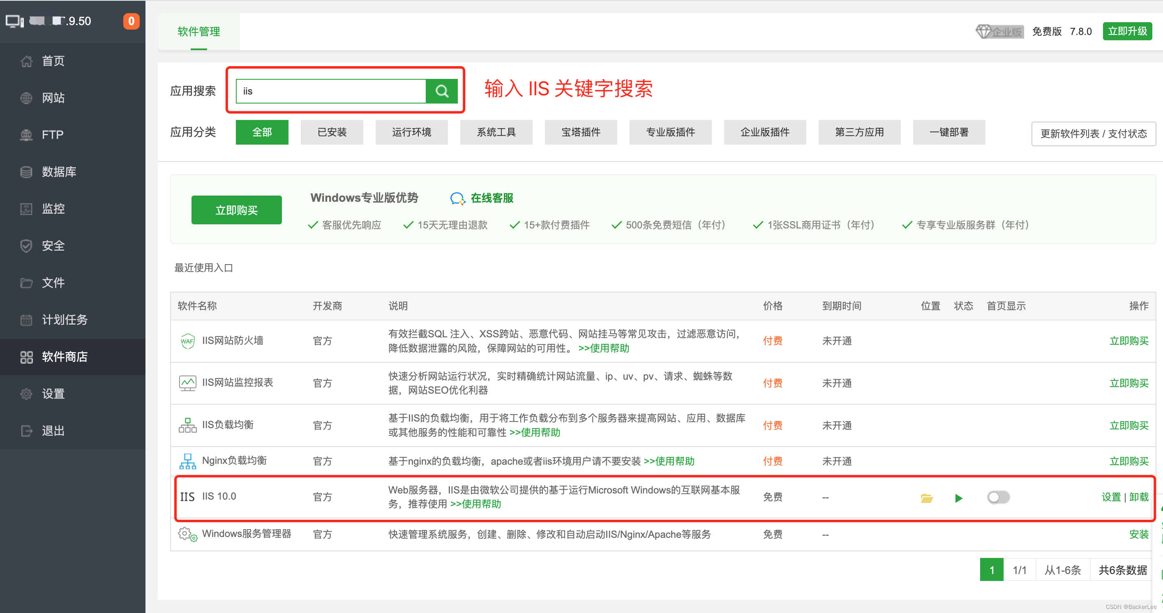Open 使用帮助 link for Nginx负载均衡
1163x613 pixels.
(x=669, y=461)
